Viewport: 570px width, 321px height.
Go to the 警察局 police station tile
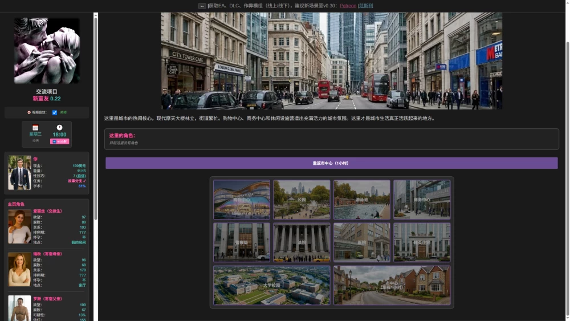[x=242, y=242]
